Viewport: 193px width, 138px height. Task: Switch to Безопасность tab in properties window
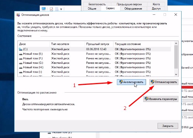(97, 4)
